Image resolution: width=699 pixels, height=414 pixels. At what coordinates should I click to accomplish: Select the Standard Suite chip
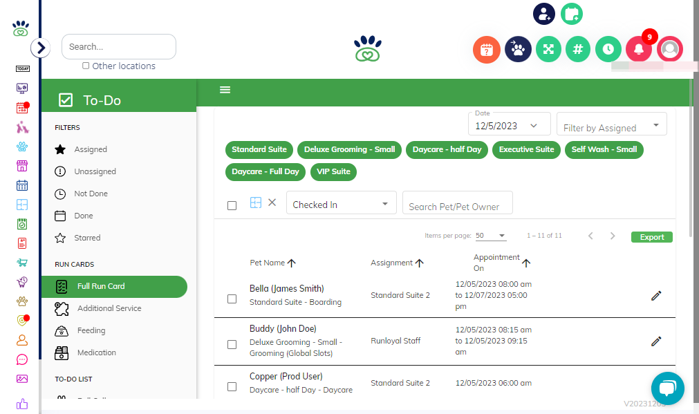pyautogui.click(x=259, y=150)
